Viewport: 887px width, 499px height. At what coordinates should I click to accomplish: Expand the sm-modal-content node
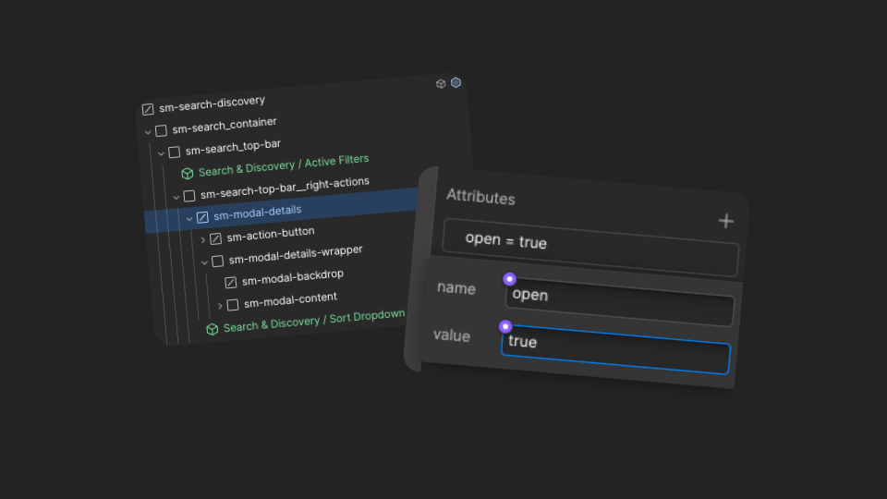[x=220, y=306]
